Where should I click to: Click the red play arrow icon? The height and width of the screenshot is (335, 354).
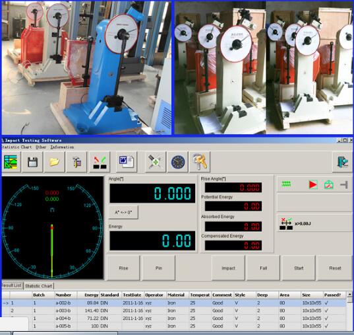[312, 185]
